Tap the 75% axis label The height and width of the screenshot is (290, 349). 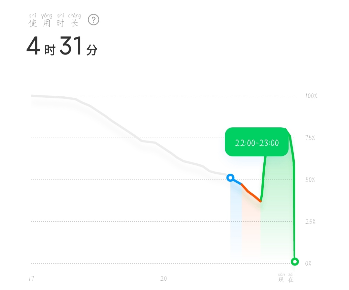point(310,138)
